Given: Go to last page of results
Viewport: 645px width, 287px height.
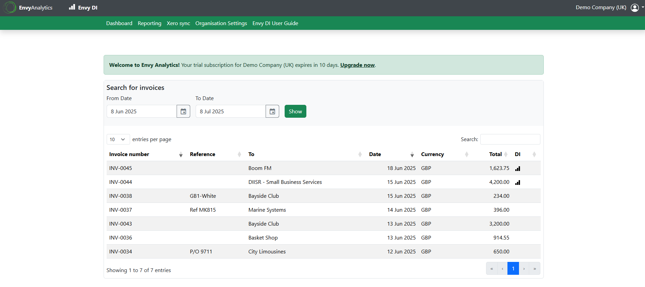Looking at the screenshot, I should (535, 268).
